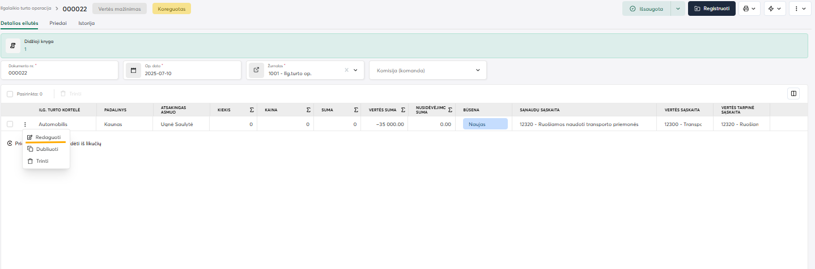The width and height of the screenshot is (815, 269).
Task: Click the Didžioji knyga ledger icon
Action: coord(13,45)
